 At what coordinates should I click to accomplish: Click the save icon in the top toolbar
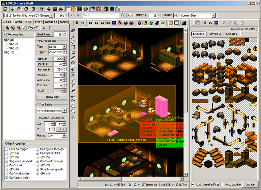coord(5,9)
